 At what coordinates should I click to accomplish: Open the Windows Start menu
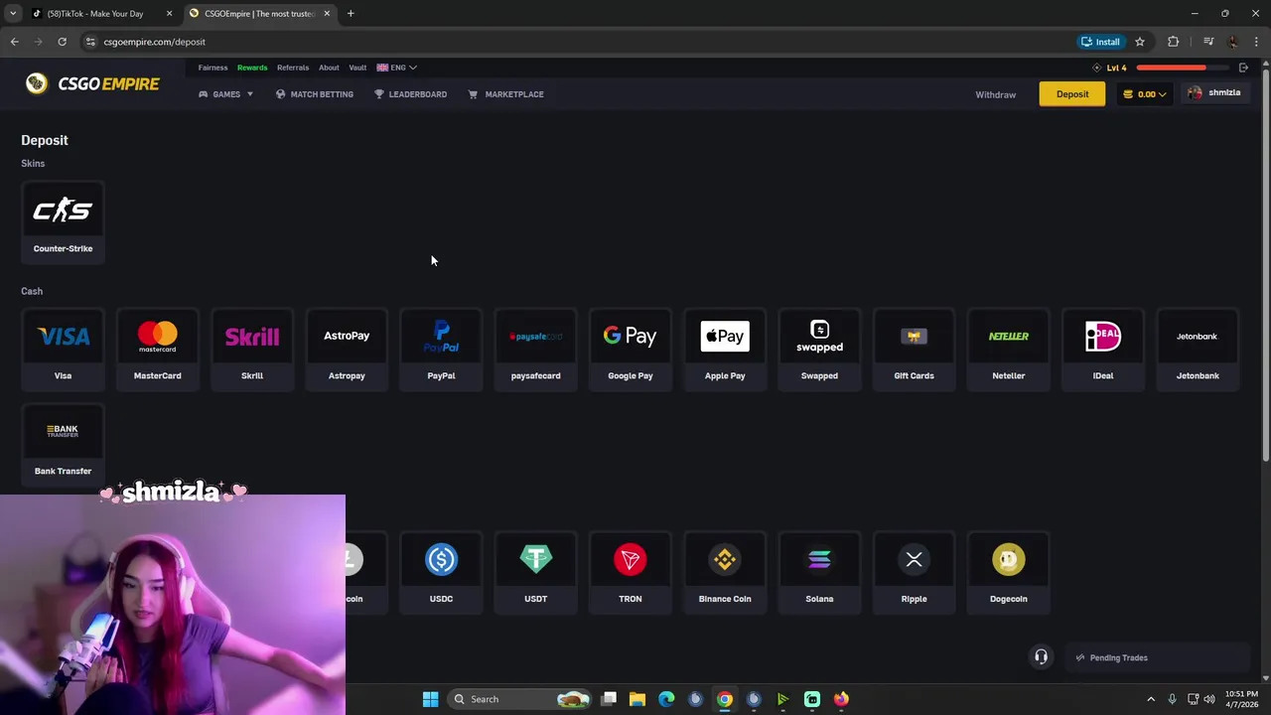pos(430,699)
